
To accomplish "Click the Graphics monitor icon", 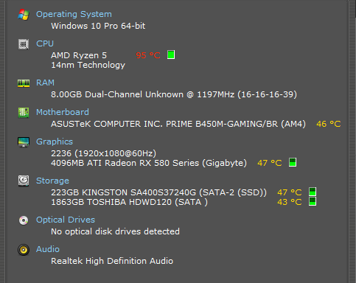I will (24, 142).
